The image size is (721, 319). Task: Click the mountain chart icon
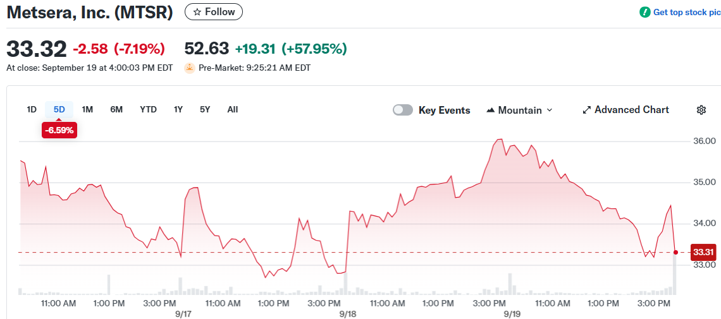click(491, 110)
